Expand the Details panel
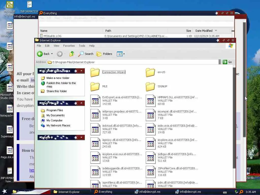This screenshot has height=195, width=260. click(82, 137)
